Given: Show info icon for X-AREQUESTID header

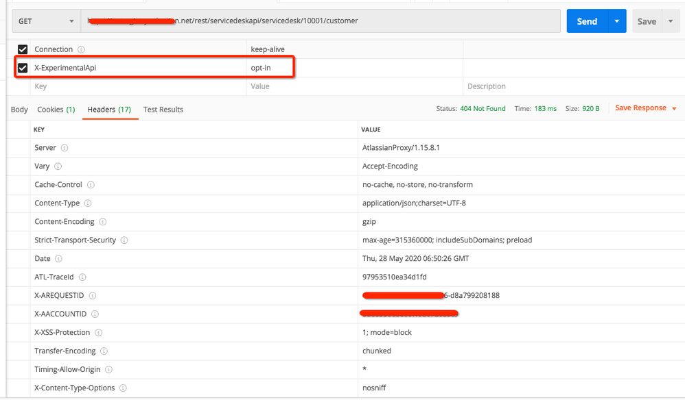Looking at the screenshot, I should tap(92, 295).
